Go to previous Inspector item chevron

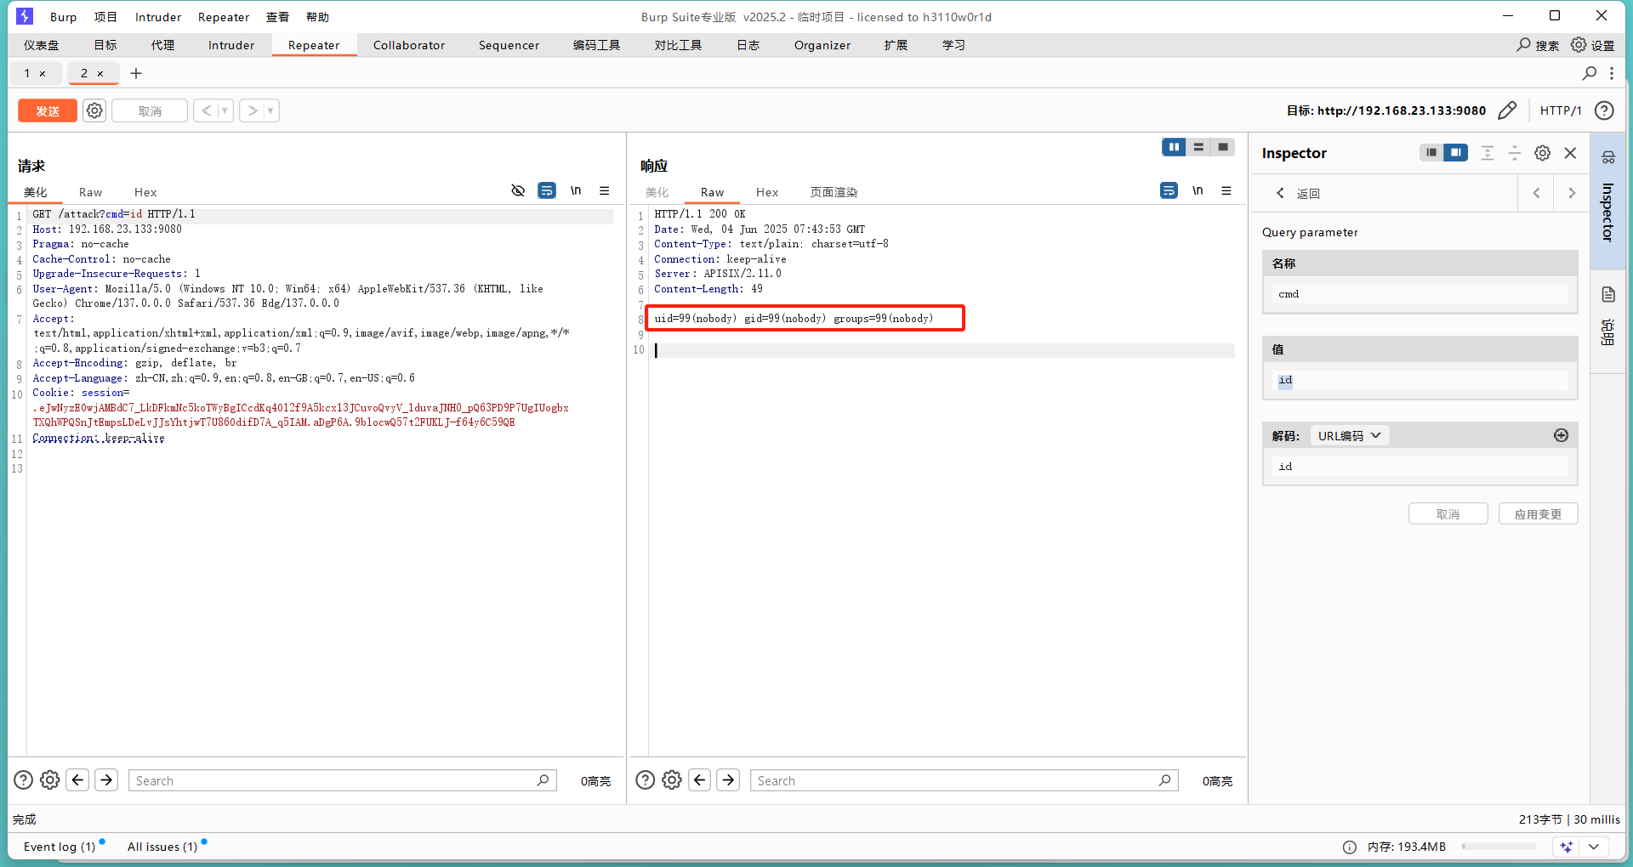coord(1536,193)
